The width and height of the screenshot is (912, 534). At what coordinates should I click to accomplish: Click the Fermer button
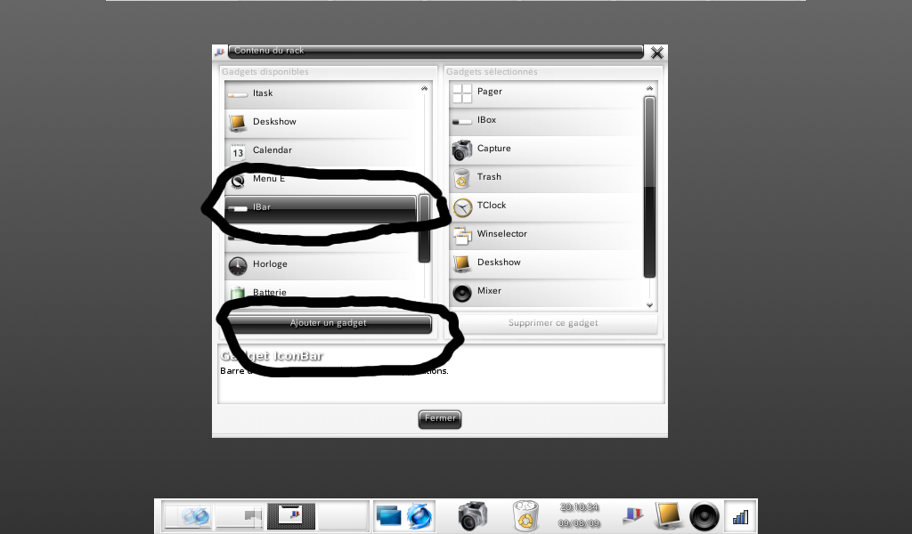[x=440, y=418]
